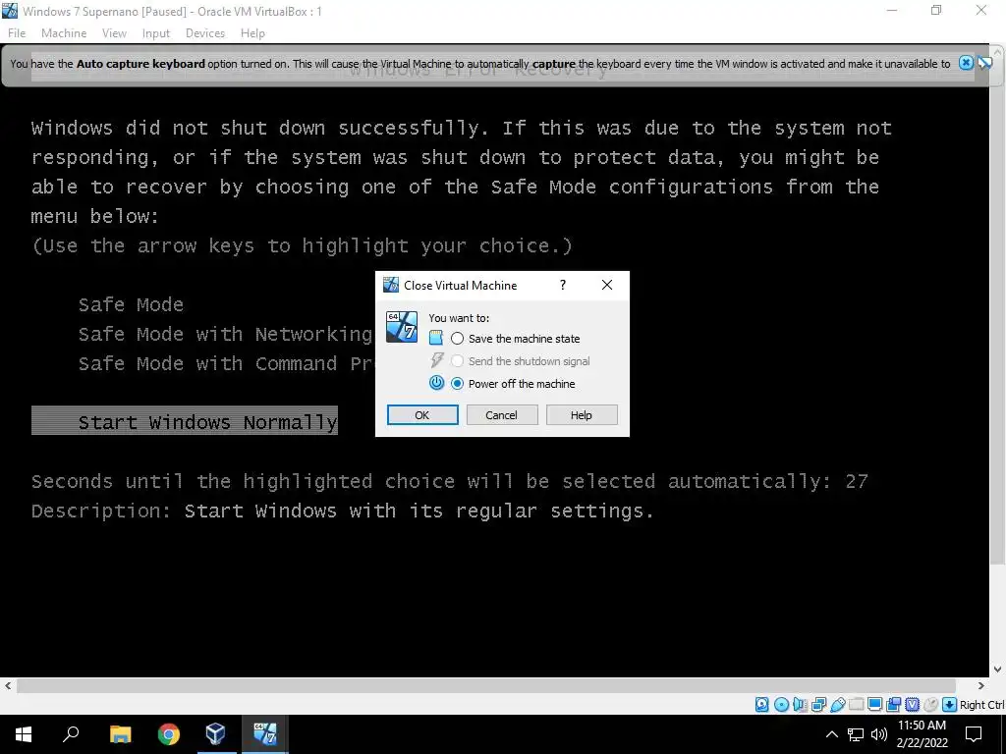Open the Help menu in menu bar
This screenshot has width=1006, height=754.
[252, 32]
